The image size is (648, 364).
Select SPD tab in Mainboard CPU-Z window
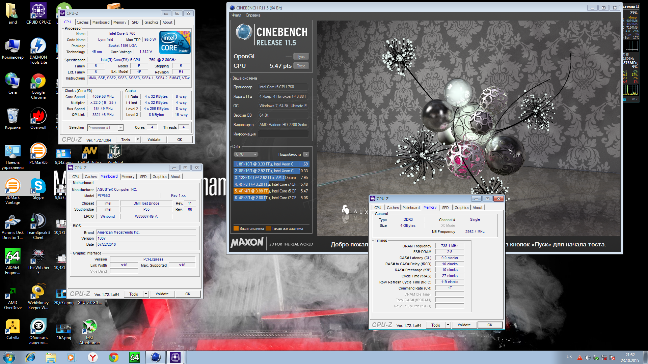(x=143, y=177)
